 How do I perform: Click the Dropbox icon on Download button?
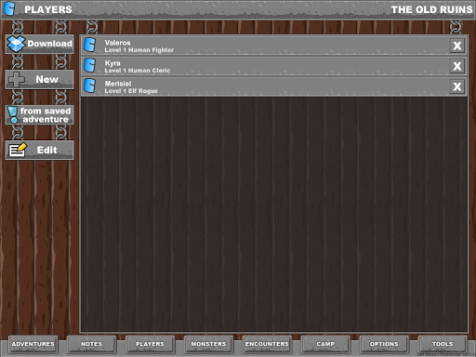(16, 44)
